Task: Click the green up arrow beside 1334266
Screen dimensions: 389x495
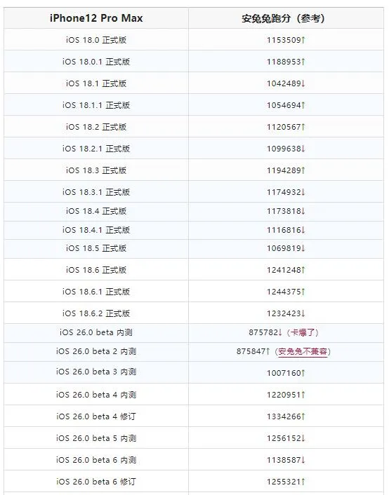Action: point(303,416)
